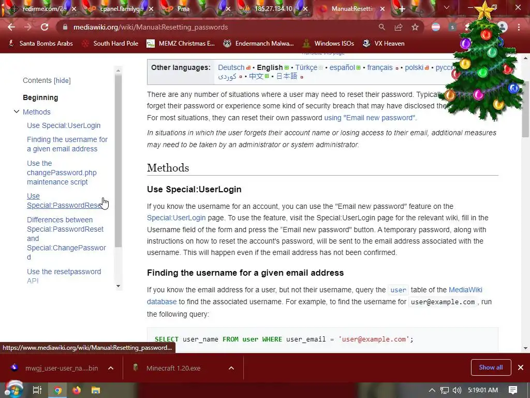530x398 pixels.
Task: Switch language to Türkçe
Action: [306, 67]
